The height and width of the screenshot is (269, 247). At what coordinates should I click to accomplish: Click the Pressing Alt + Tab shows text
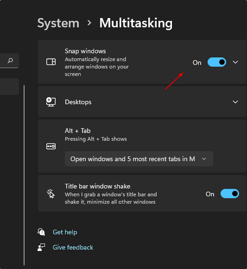[x=96, y=139]
